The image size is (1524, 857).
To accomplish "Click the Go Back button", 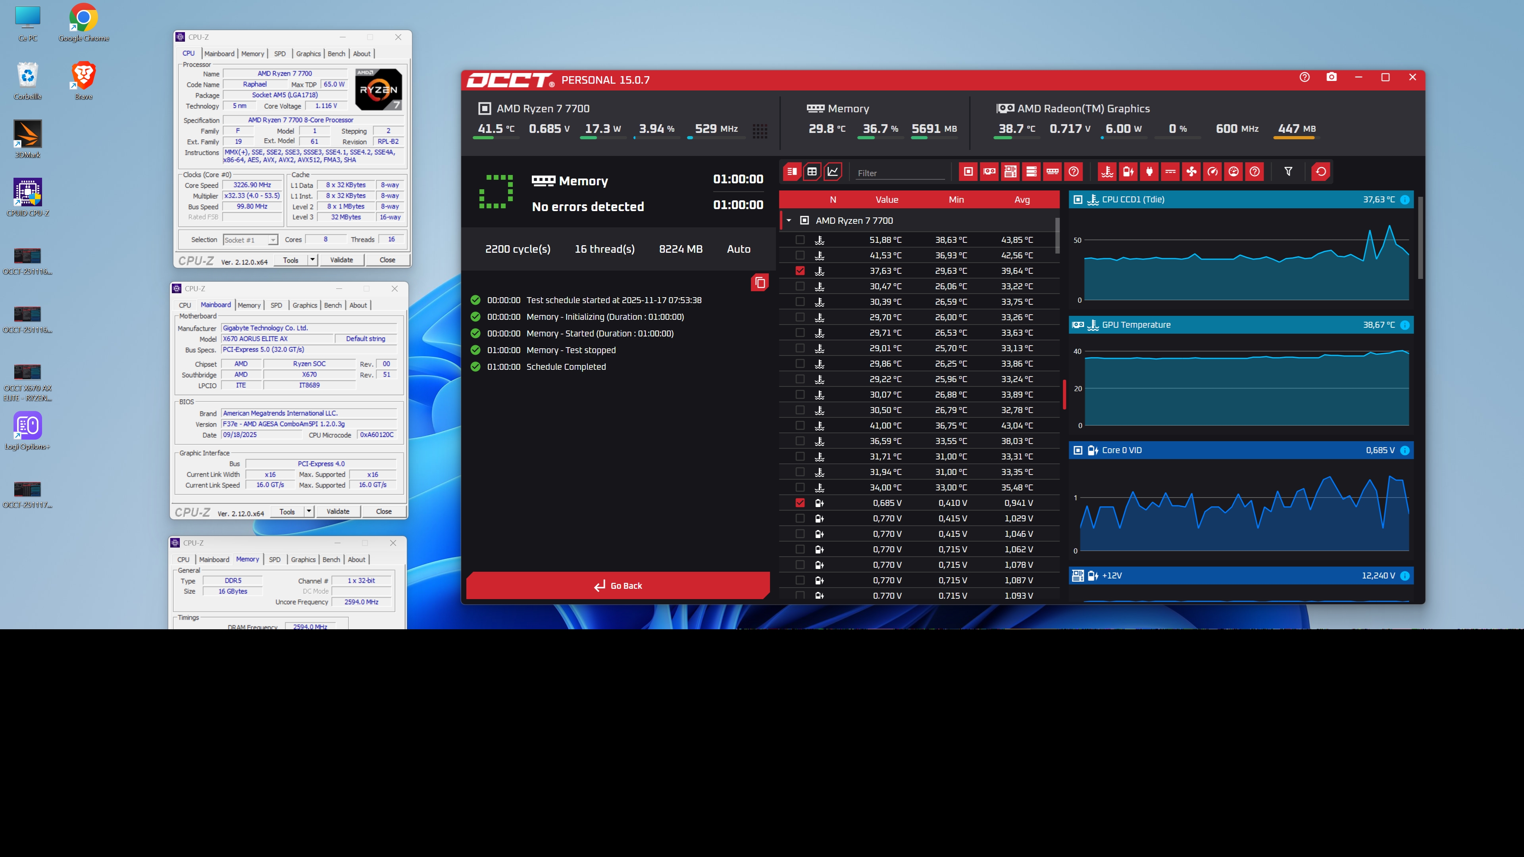I will (618, 586).
